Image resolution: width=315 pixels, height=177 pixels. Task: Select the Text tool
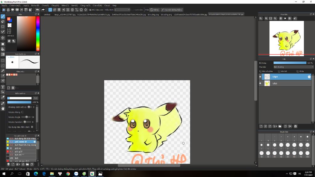[x=3, y=87]
